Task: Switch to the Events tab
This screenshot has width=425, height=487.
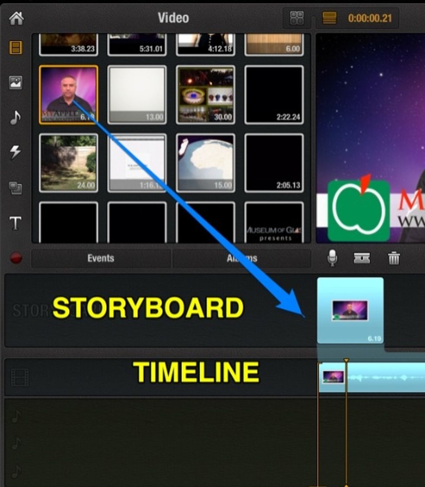Action: tap(101, 258)
